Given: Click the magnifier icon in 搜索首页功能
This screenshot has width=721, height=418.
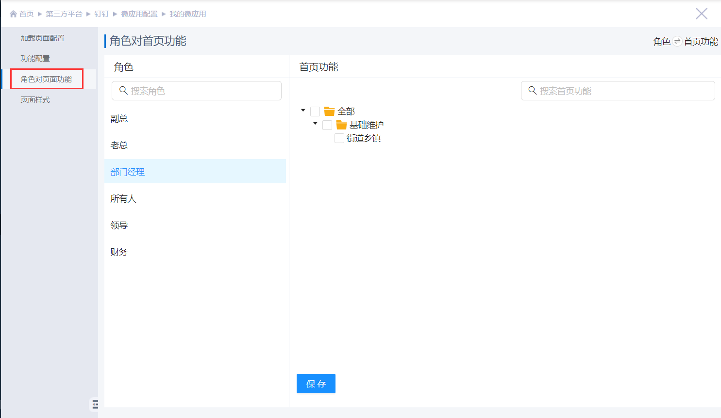Looking at the screenshot, I should click(x=533, y=91).
